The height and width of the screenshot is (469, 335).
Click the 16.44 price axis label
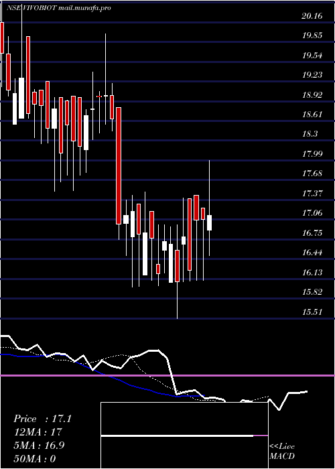pos(312,253)
